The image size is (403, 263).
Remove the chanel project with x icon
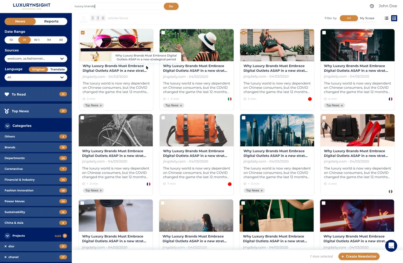[6, 257]
